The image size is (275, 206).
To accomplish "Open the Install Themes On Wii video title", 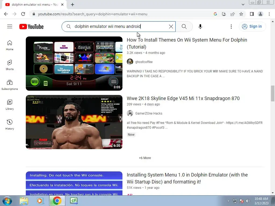I will [187, 43].
